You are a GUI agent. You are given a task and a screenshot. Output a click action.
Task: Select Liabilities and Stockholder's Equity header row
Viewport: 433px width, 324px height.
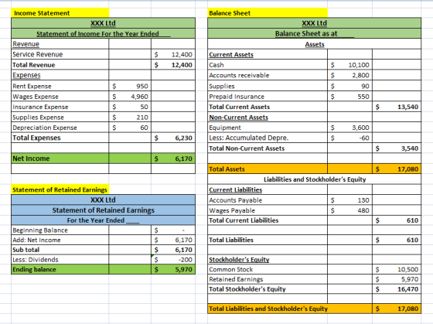(x=315, y=179)
